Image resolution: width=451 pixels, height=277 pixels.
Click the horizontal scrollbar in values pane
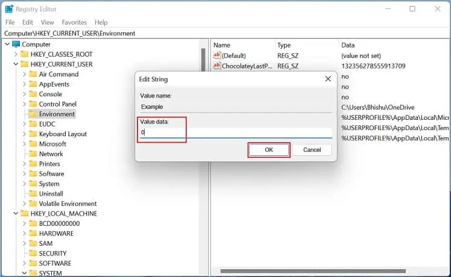[x=313, y=271]
